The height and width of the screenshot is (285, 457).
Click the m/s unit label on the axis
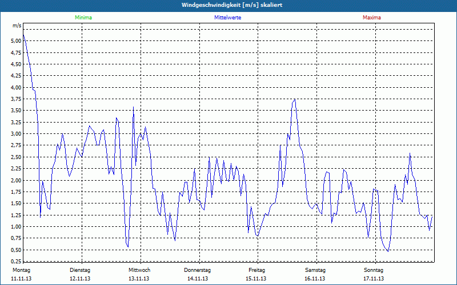coord(17,26)
